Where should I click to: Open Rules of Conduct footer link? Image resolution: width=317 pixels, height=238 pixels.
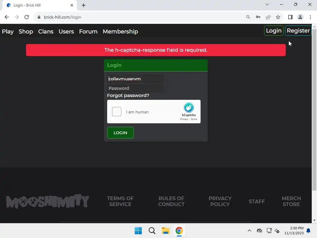[x=171, y=201]
